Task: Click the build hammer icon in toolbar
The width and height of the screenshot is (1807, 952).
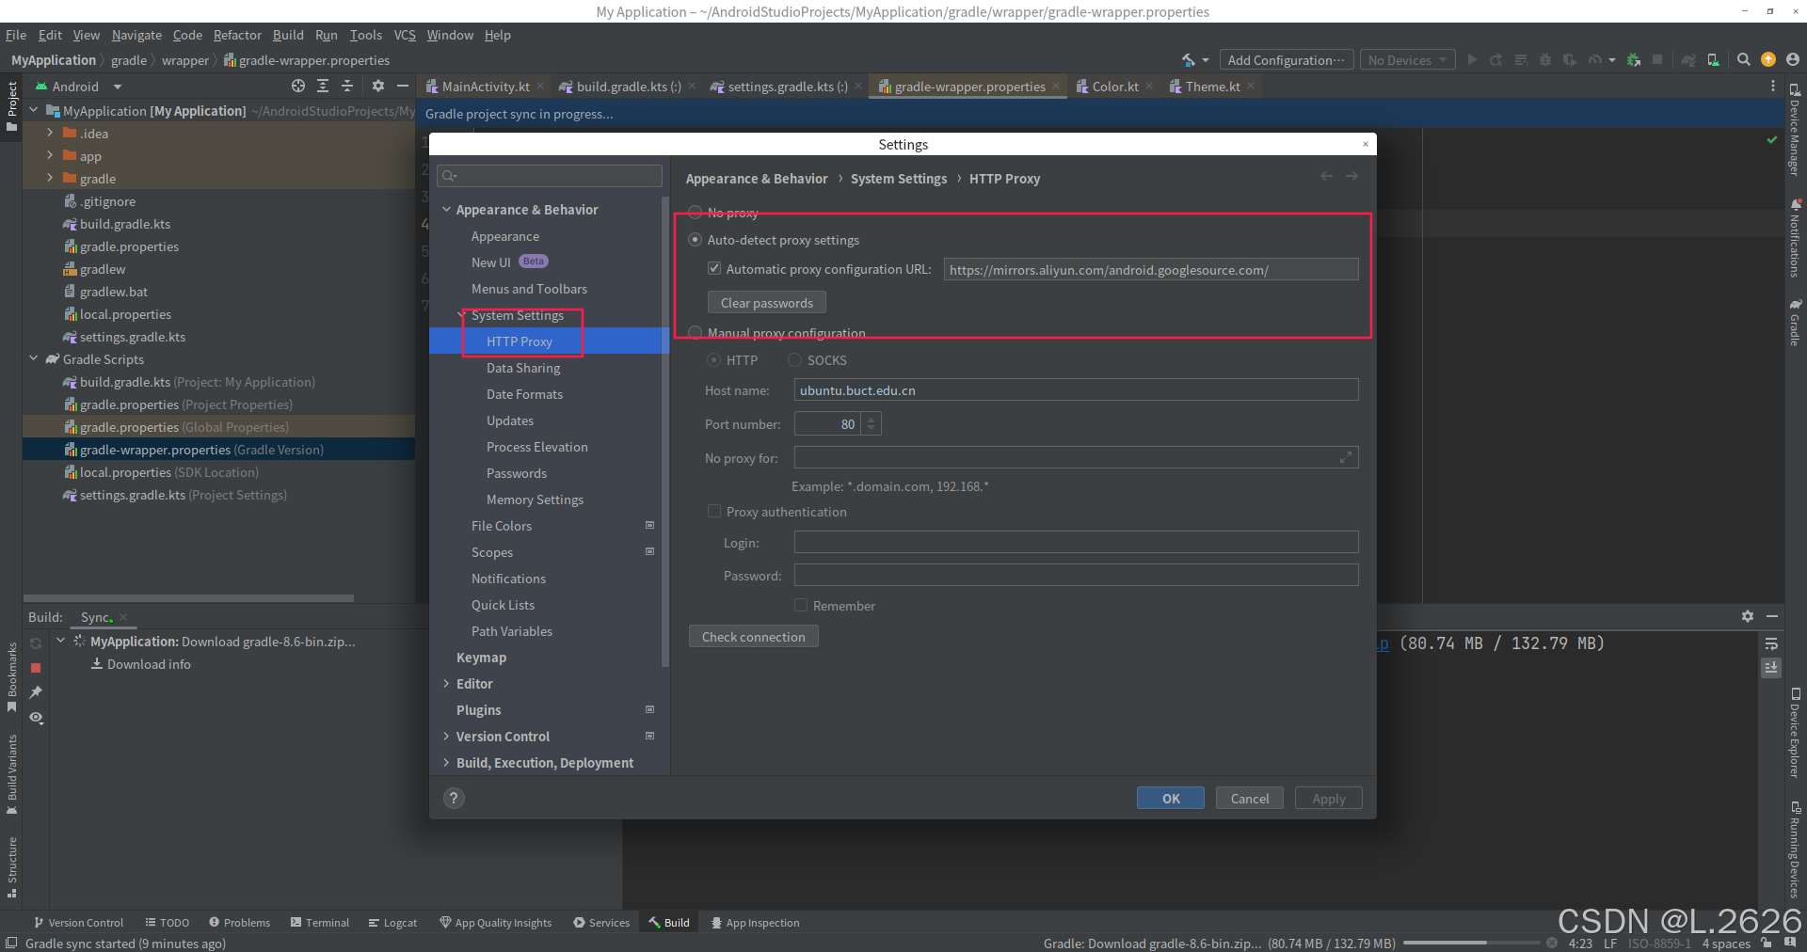Action: point(1189,59)
